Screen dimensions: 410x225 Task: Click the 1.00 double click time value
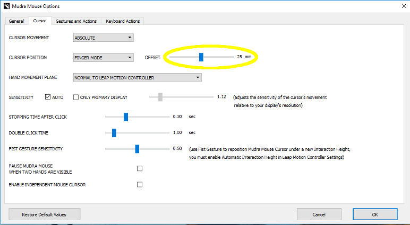[x=177, y=132]
